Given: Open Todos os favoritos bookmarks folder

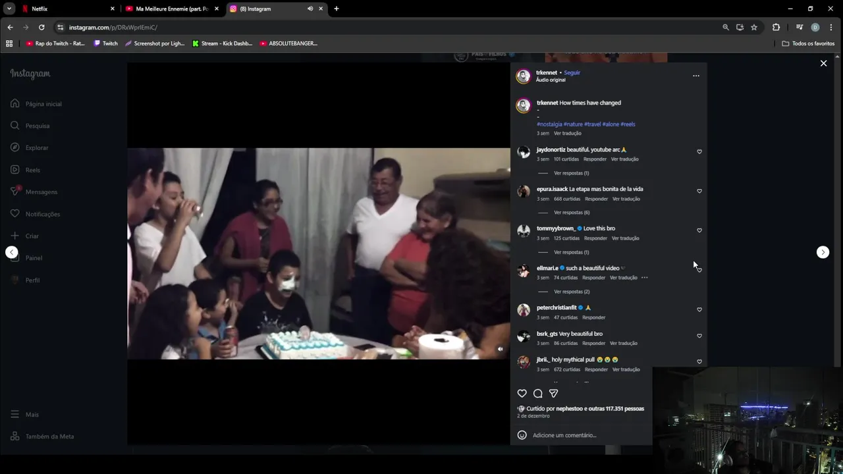Looking at the screenshot, I should pos(808,43).
